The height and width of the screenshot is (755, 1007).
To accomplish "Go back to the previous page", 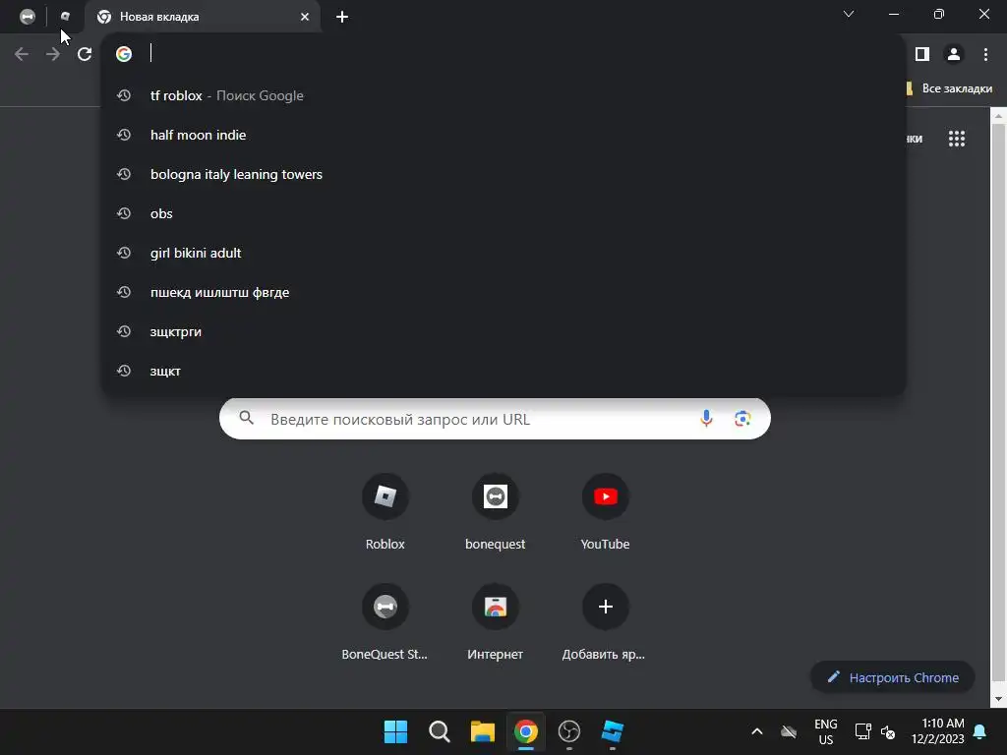I will point(22,54).
